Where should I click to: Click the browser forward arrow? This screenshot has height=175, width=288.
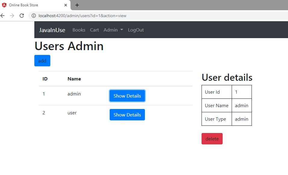pos(12,16)
